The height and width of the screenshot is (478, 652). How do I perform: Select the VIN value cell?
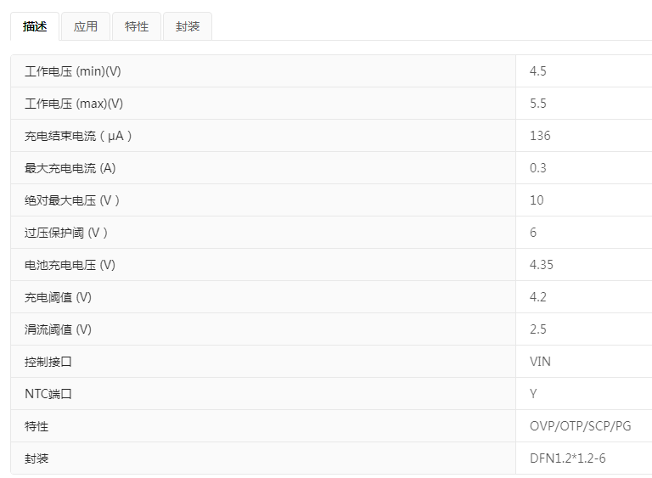point(540,362)
